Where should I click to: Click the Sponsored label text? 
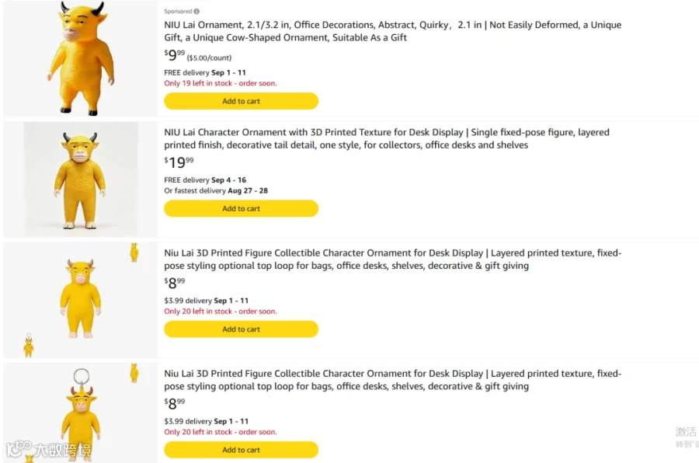[x=178, y=11]
